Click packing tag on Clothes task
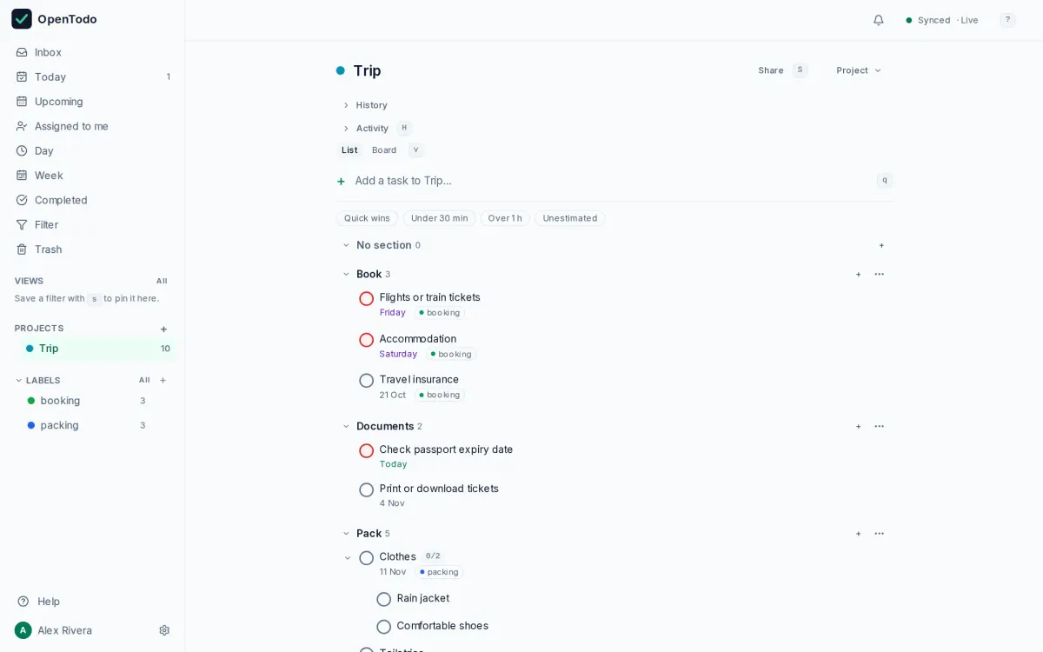This screenshot has width=1043, height=652. coord(439,572)
